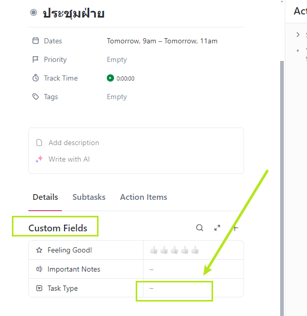Start the Track Time play button
Image resolution: width=307 pixels, height=316 pixels.
(x=110, y=78)
